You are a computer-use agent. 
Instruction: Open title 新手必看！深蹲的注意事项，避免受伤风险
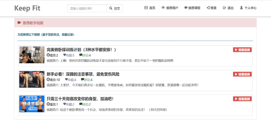pyautogui.click(x=83, y=74)
